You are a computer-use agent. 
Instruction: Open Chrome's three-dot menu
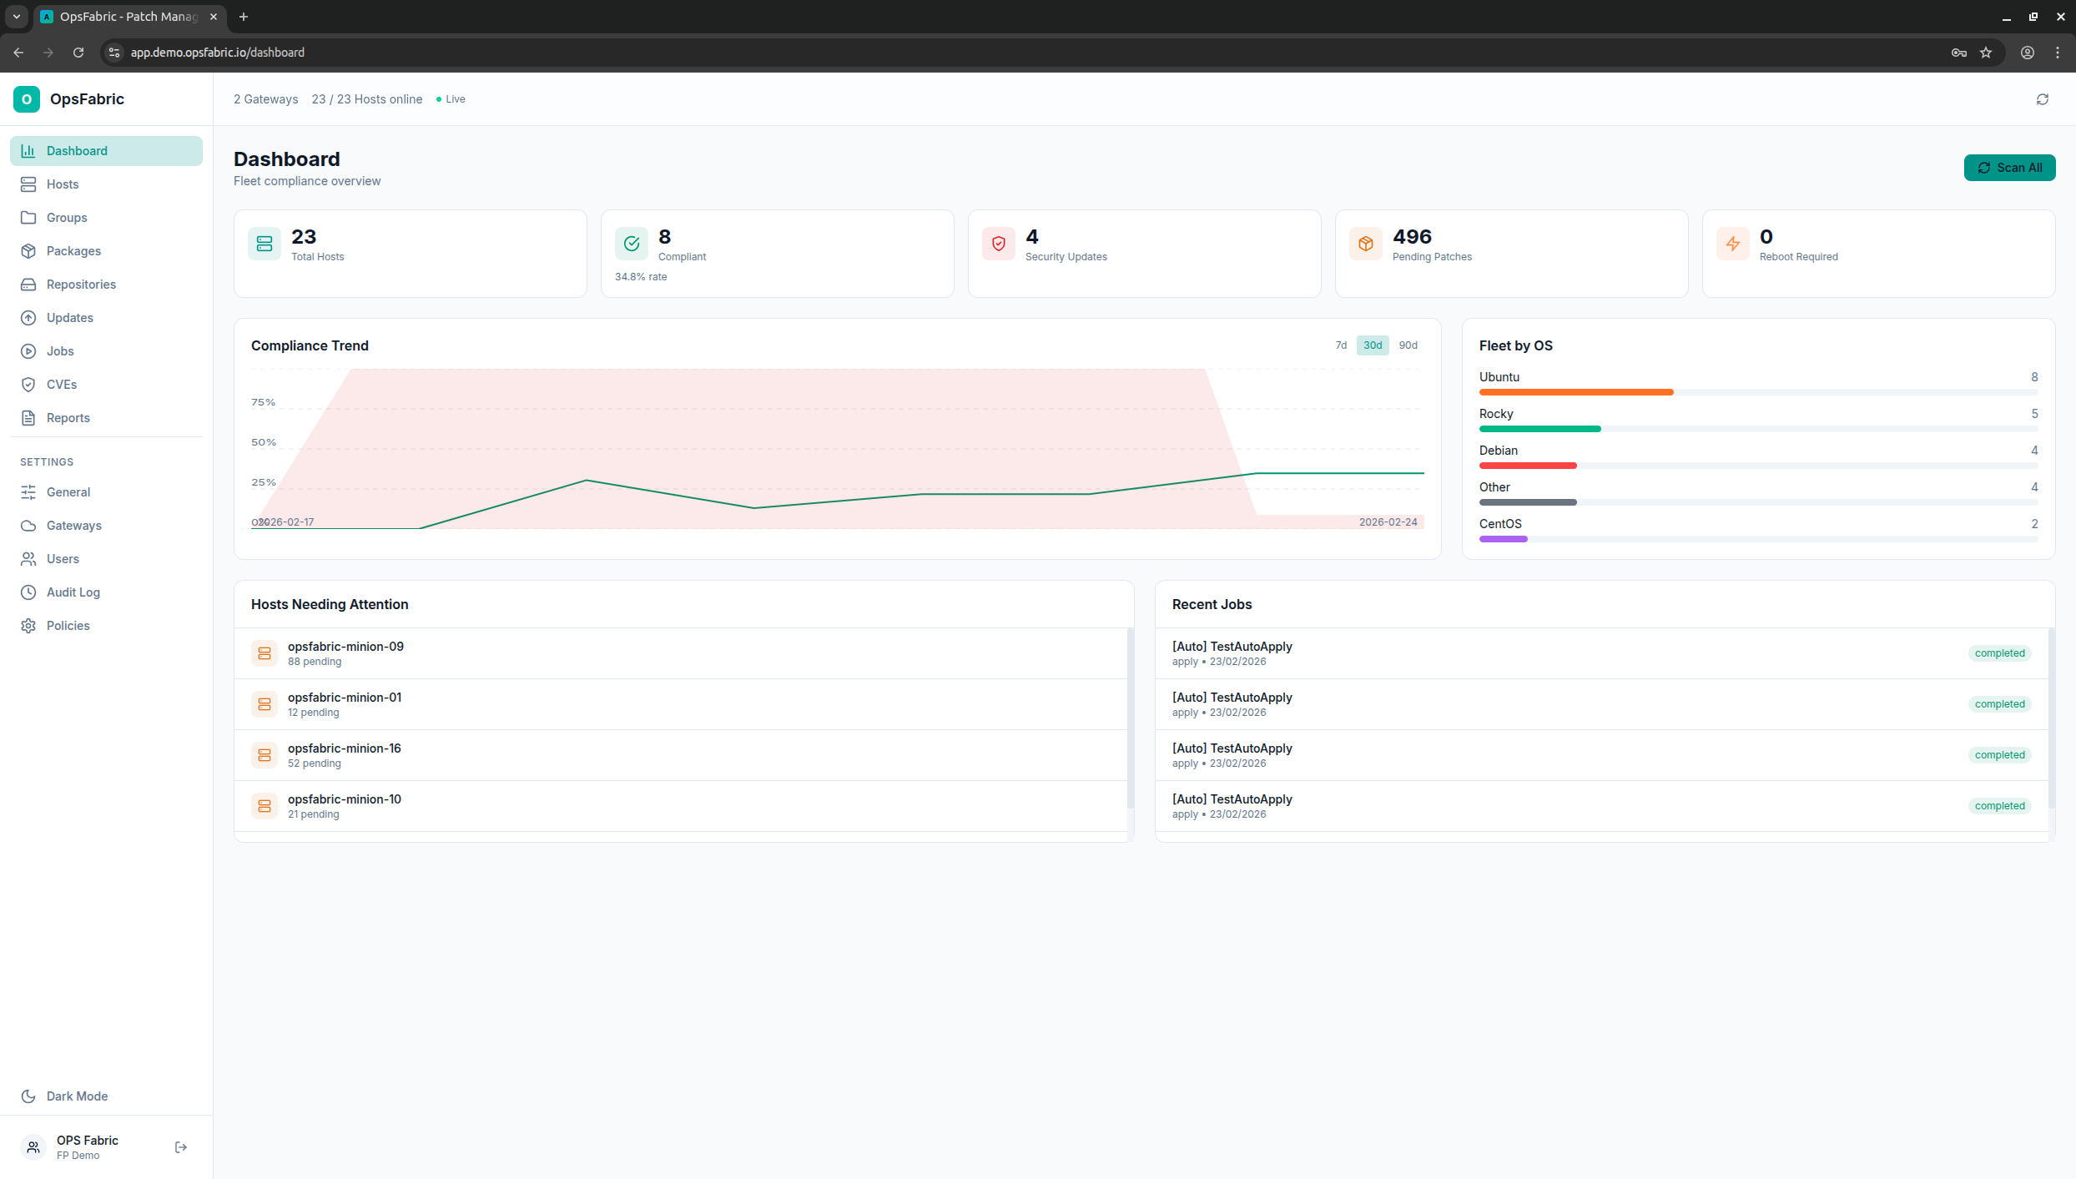coord(2058,52)
